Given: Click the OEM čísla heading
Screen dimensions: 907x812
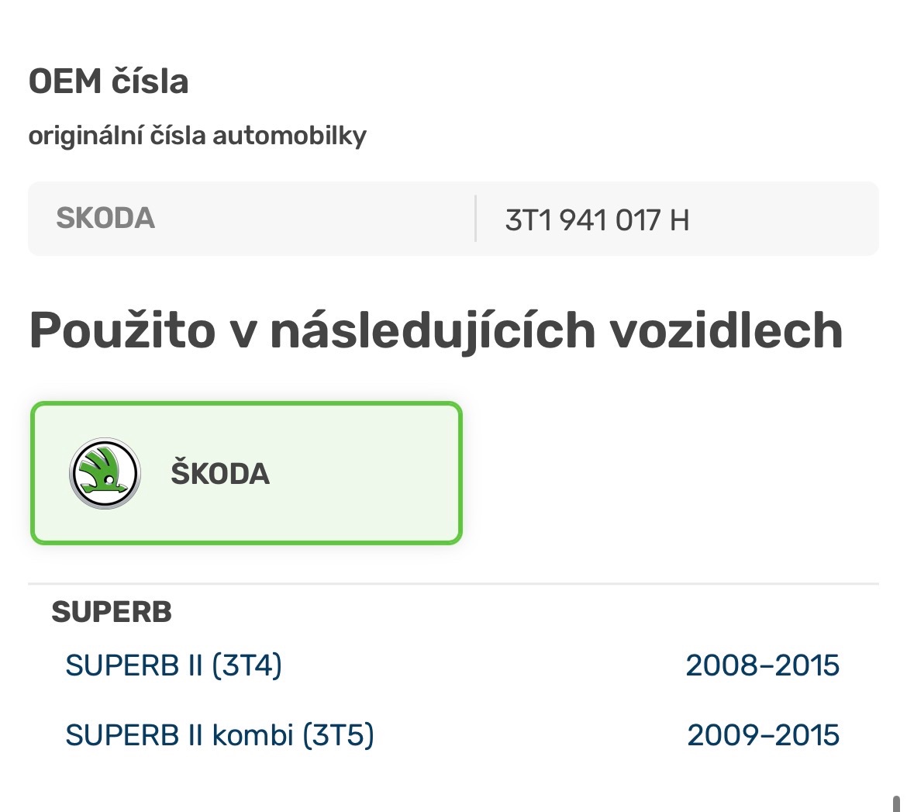Looking at the screenshot, I should click(x=109, y=81).
